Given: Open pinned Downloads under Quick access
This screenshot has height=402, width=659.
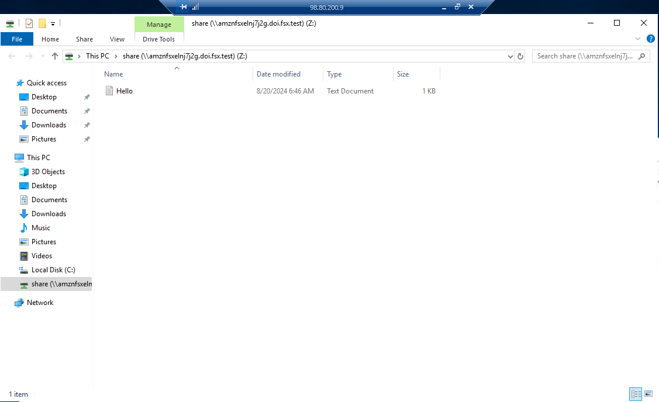Looking at the screenshot, I should coord(49,125).
